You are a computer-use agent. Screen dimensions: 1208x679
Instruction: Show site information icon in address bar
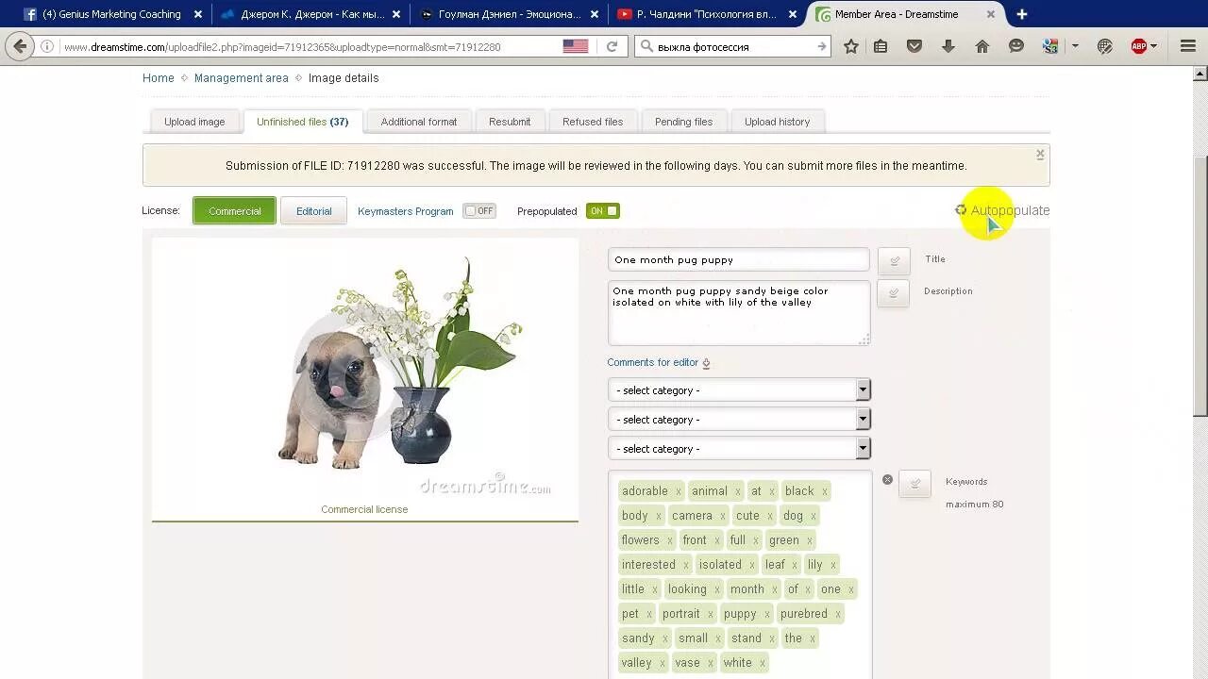[x=47, y=46]
